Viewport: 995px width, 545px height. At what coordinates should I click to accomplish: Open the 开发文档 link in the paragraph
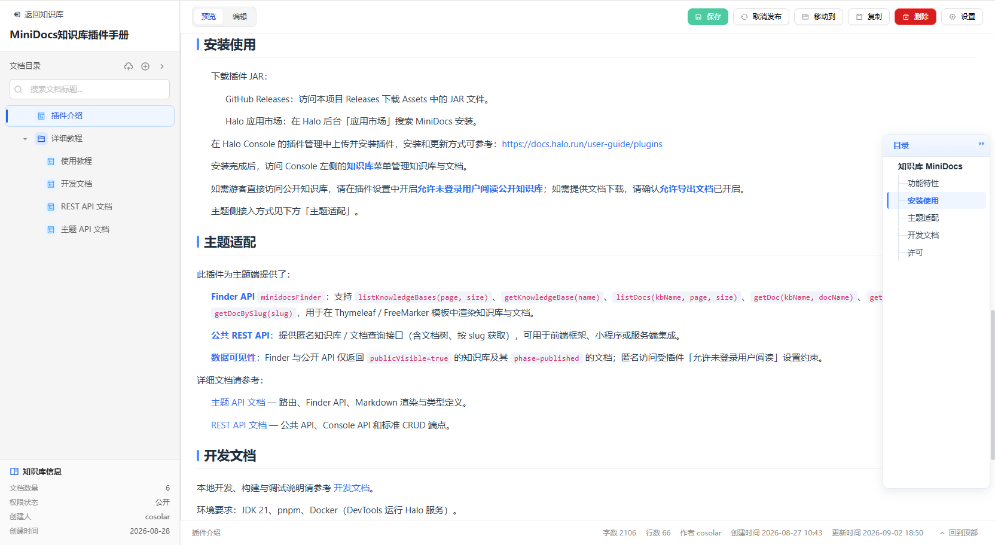[x=352, y=488]
